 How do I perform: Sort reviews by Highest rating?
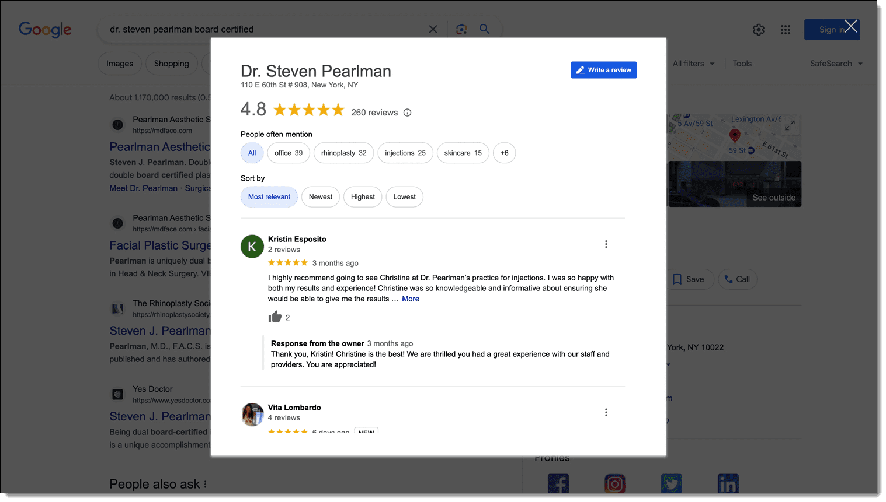363,197
